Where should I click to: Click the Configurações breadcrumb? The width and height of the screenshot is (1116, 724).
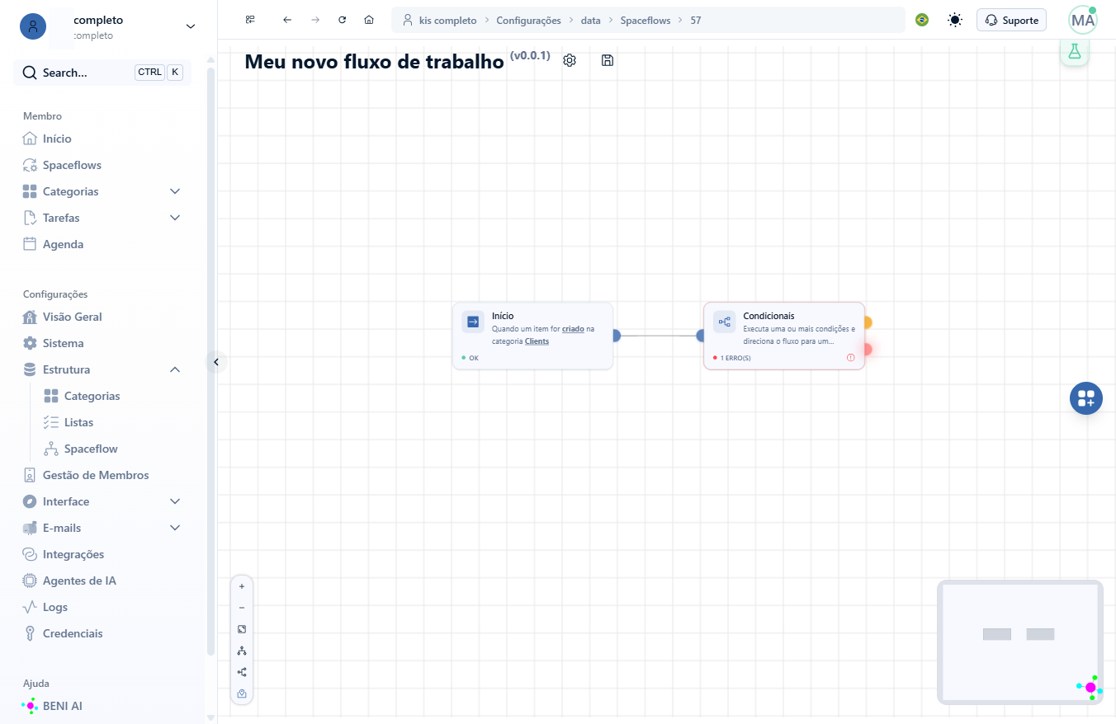[528, 20]
